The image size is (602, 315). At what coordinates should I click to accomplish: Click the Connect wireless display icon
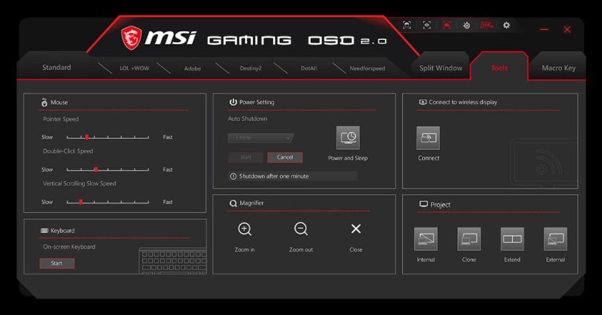428,138
